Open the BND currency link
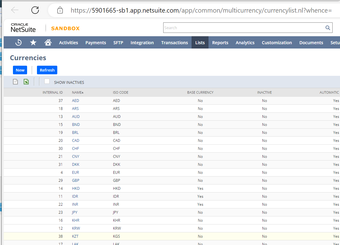Image resolution: width=340 pixels, height=245 pixels. pos(76,125)
